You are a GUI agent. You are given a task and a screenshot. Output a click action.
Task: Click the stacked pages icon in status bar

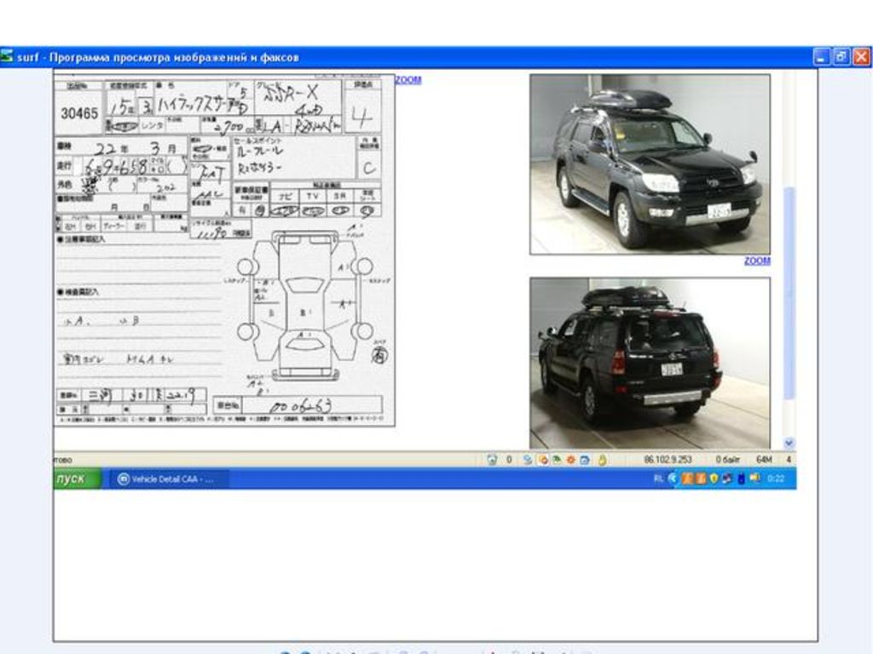click(527, 460)
